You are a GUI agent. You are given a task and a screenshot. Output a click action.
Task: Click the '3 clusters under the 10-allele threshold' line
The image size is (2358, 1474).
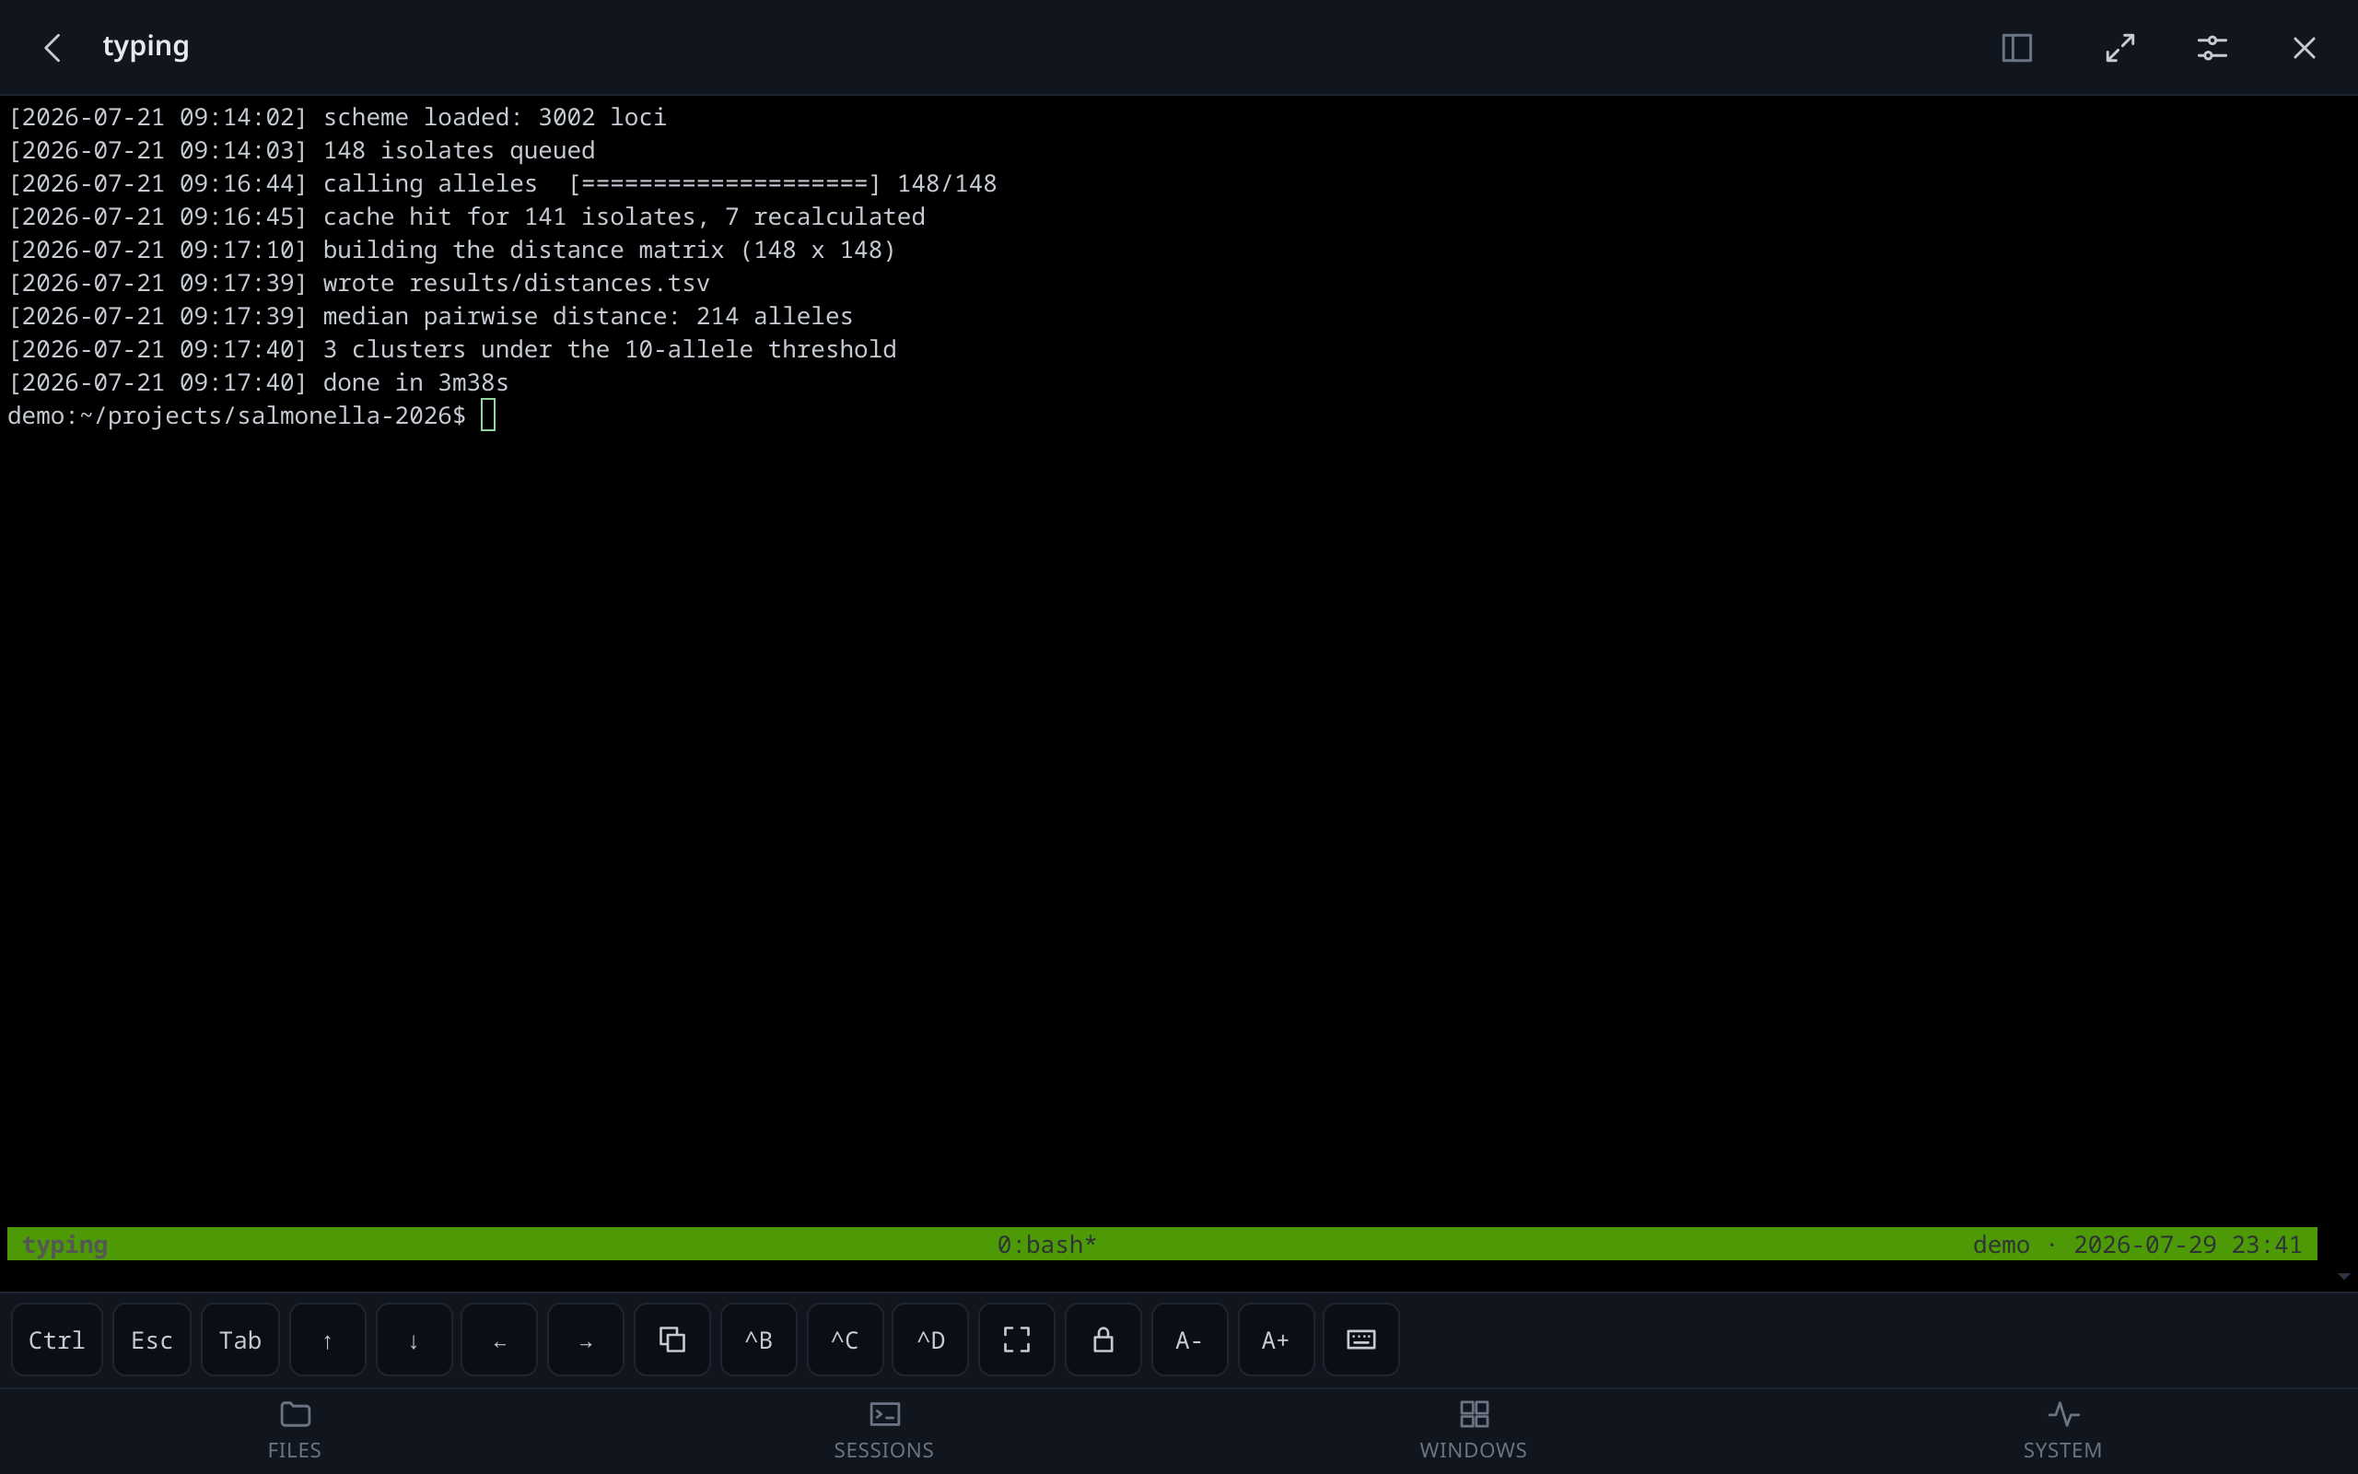tap(452, 350)
